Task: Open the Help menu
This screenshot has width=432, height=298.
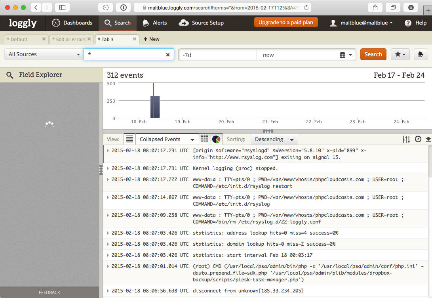Action: pyautogui.click(x=415, y=23)
